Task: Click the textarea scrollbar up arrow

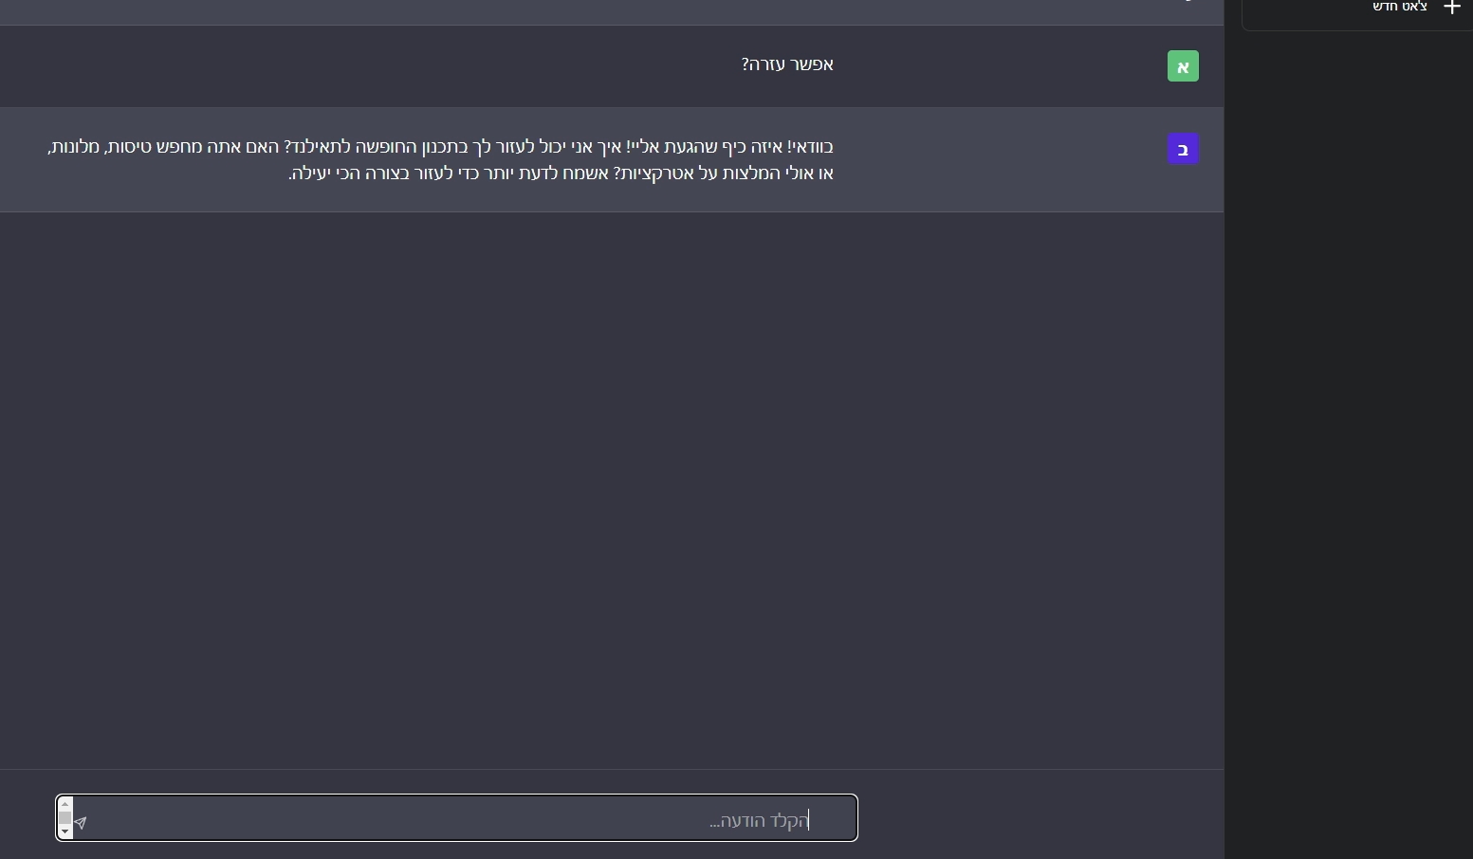Action: [x=64, y=804]
